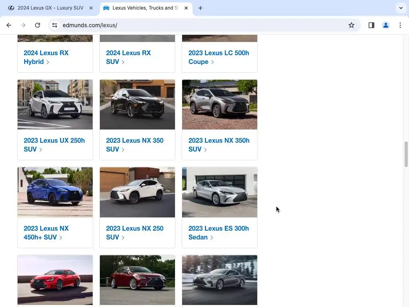Image resolution: width=409 pixels, height=307 pixels.
Task: Click the dark red sedan photo
Action: tap(137, 280)
